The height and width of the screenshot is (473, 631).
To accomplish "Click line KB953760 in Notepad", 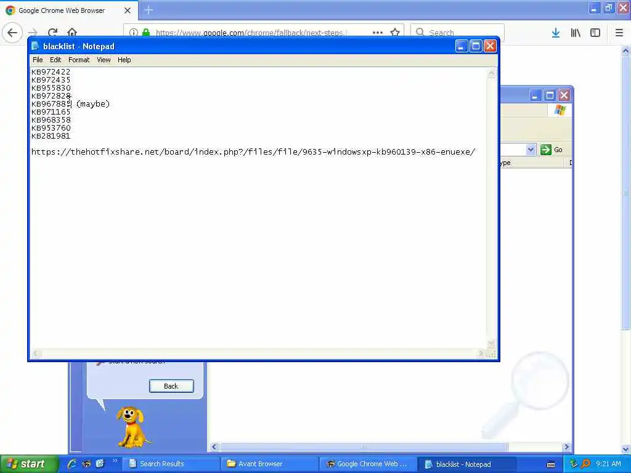I will point(51,128).
